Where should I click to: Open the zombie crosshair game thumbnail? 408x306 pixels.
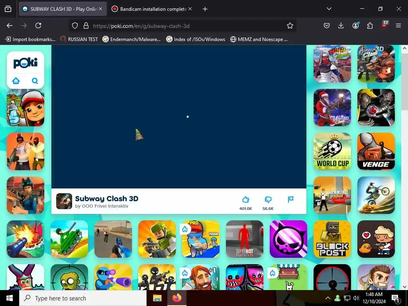(x=69, y=277)
